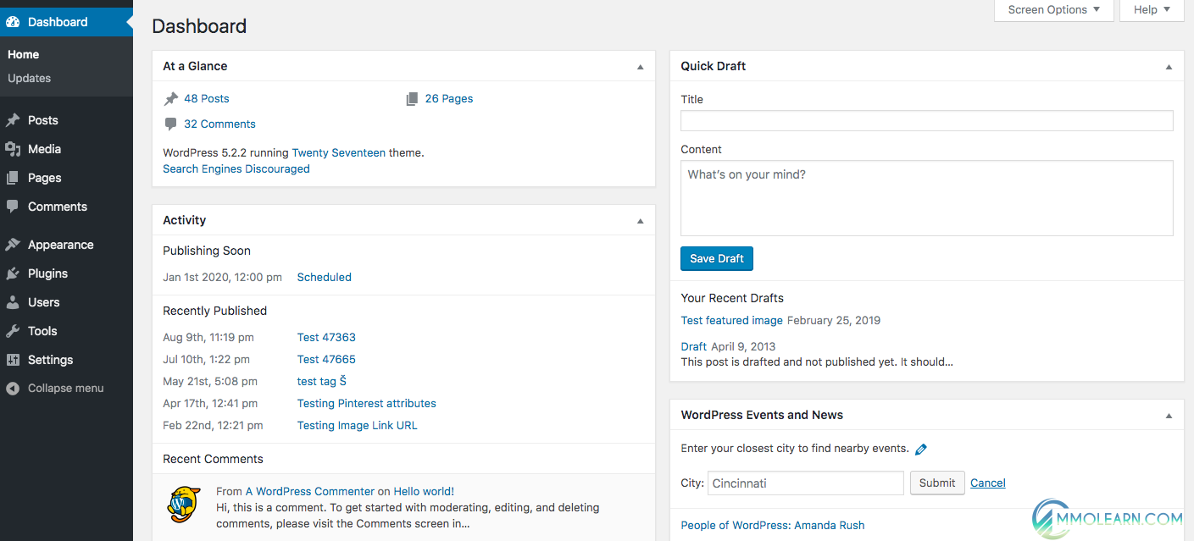This screenshot has width=1194, height=541.
Task: Open the Plugins menu
Action: point(66,273)
